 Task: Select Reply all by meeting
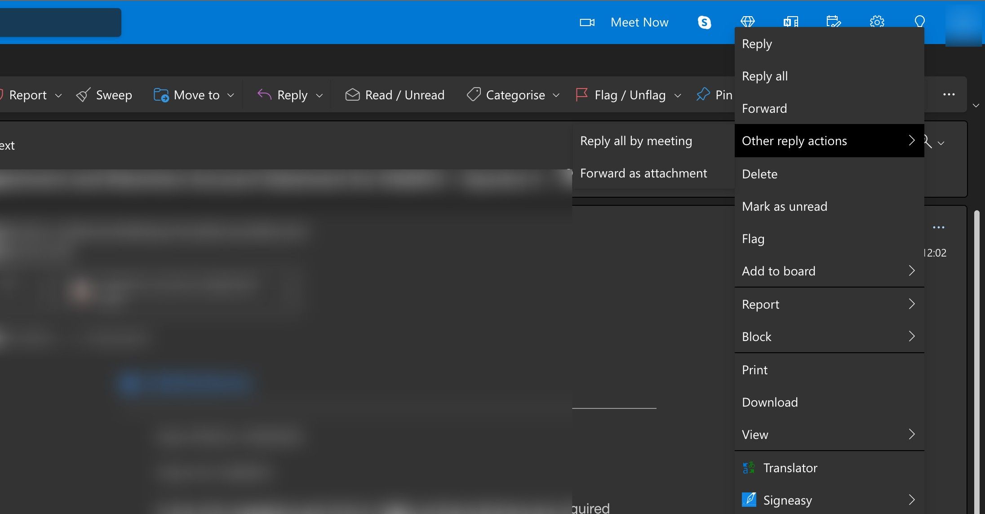pos(636,141)
